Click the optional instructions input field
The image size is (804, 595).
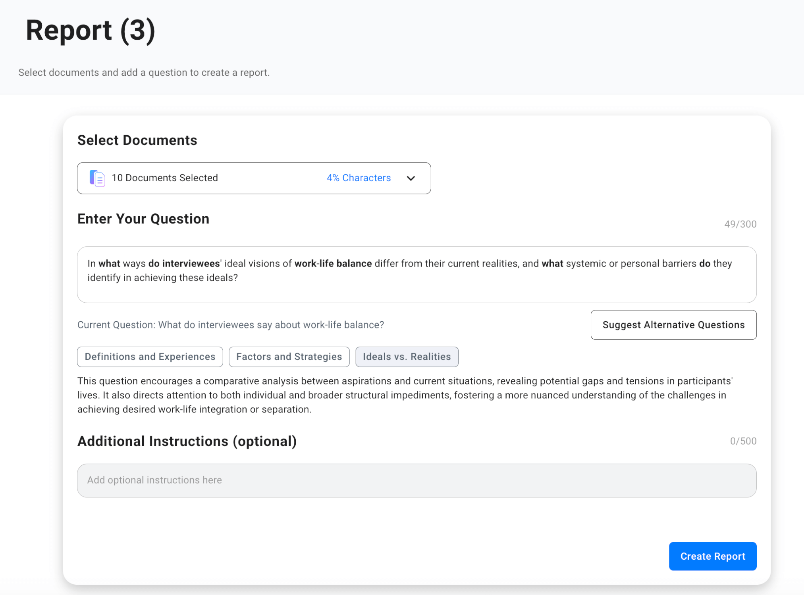pyautogui.click(x=416, y=480)
